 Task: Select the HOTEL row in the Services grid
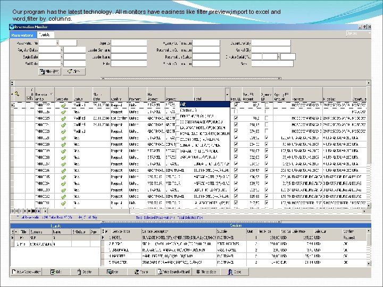[x=234, y=238]
